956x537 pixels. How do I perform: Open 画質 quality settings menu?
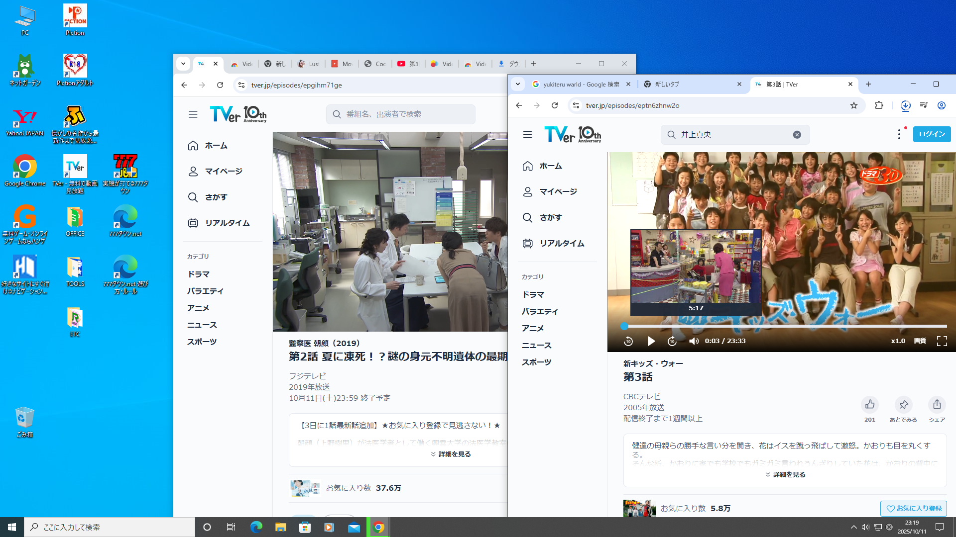[920, 341]
